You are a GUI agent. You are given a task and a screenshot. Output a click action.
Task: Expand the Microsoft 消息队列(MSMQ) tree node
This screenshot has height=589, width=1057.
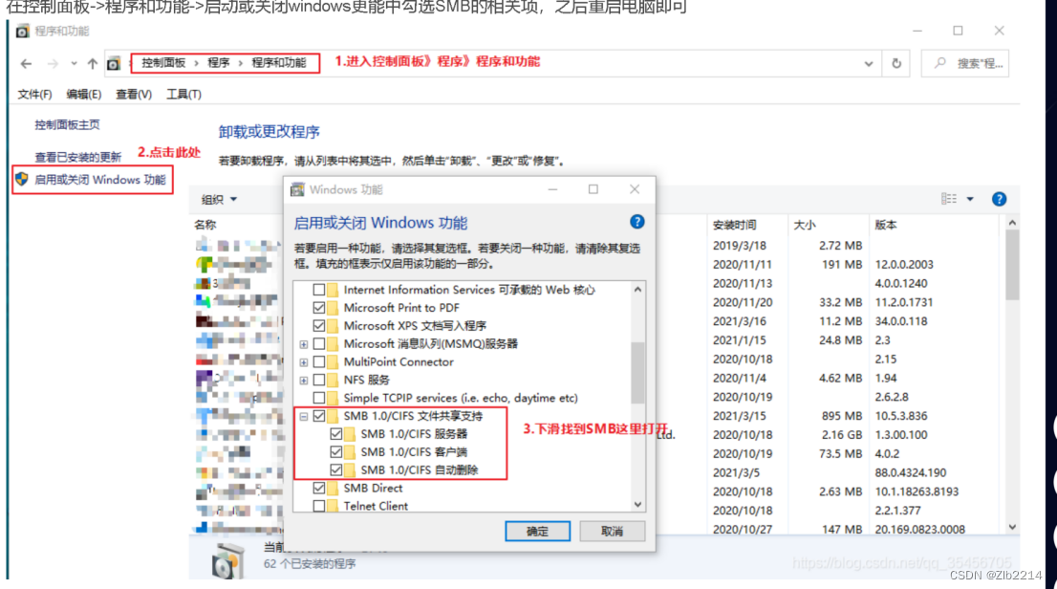(303, 345)
